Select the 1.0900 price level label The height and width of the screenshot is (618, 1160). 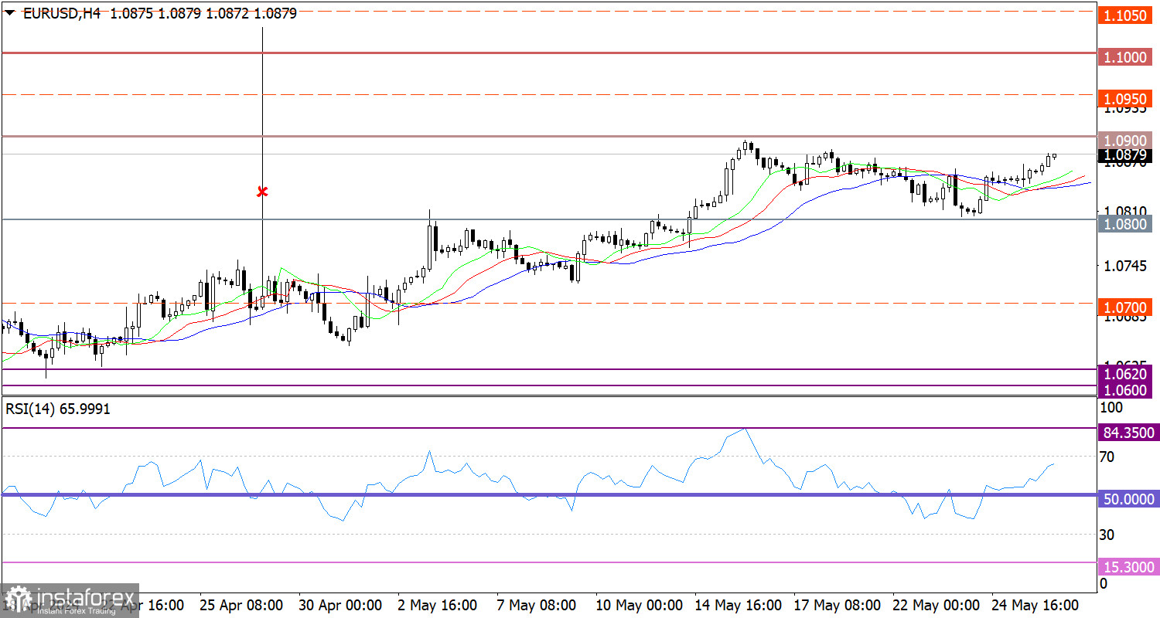(x=1124, y=140)
